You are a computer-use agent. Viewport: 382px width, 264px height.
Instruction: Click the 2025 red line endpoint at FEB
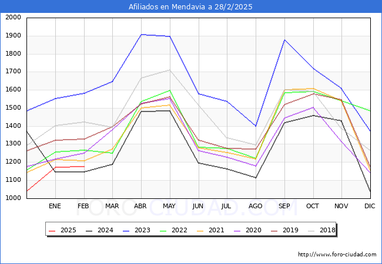click(84, 167)
